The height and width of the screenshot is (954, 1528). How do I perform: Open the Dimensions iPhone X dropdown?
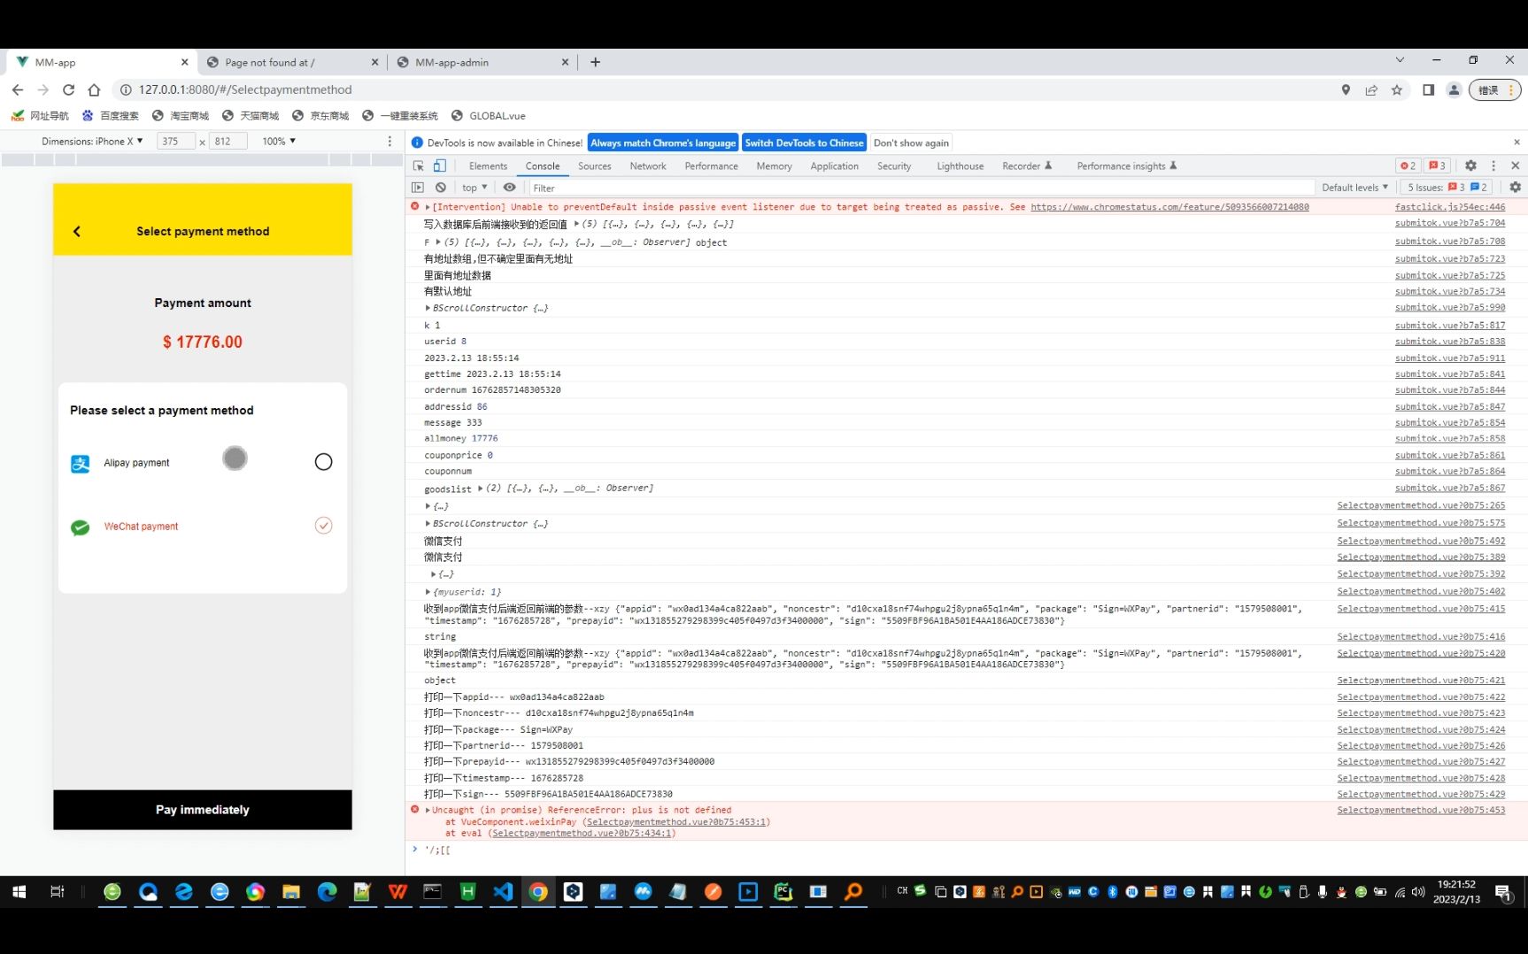(x=92, y=141)
